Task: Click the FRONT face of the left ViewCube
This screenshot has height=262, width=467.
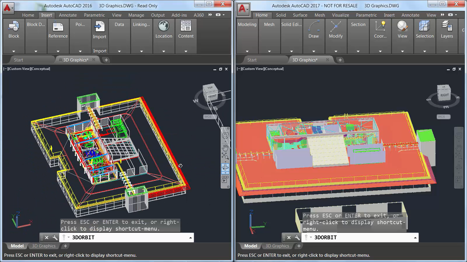Action: coord(212,96)
